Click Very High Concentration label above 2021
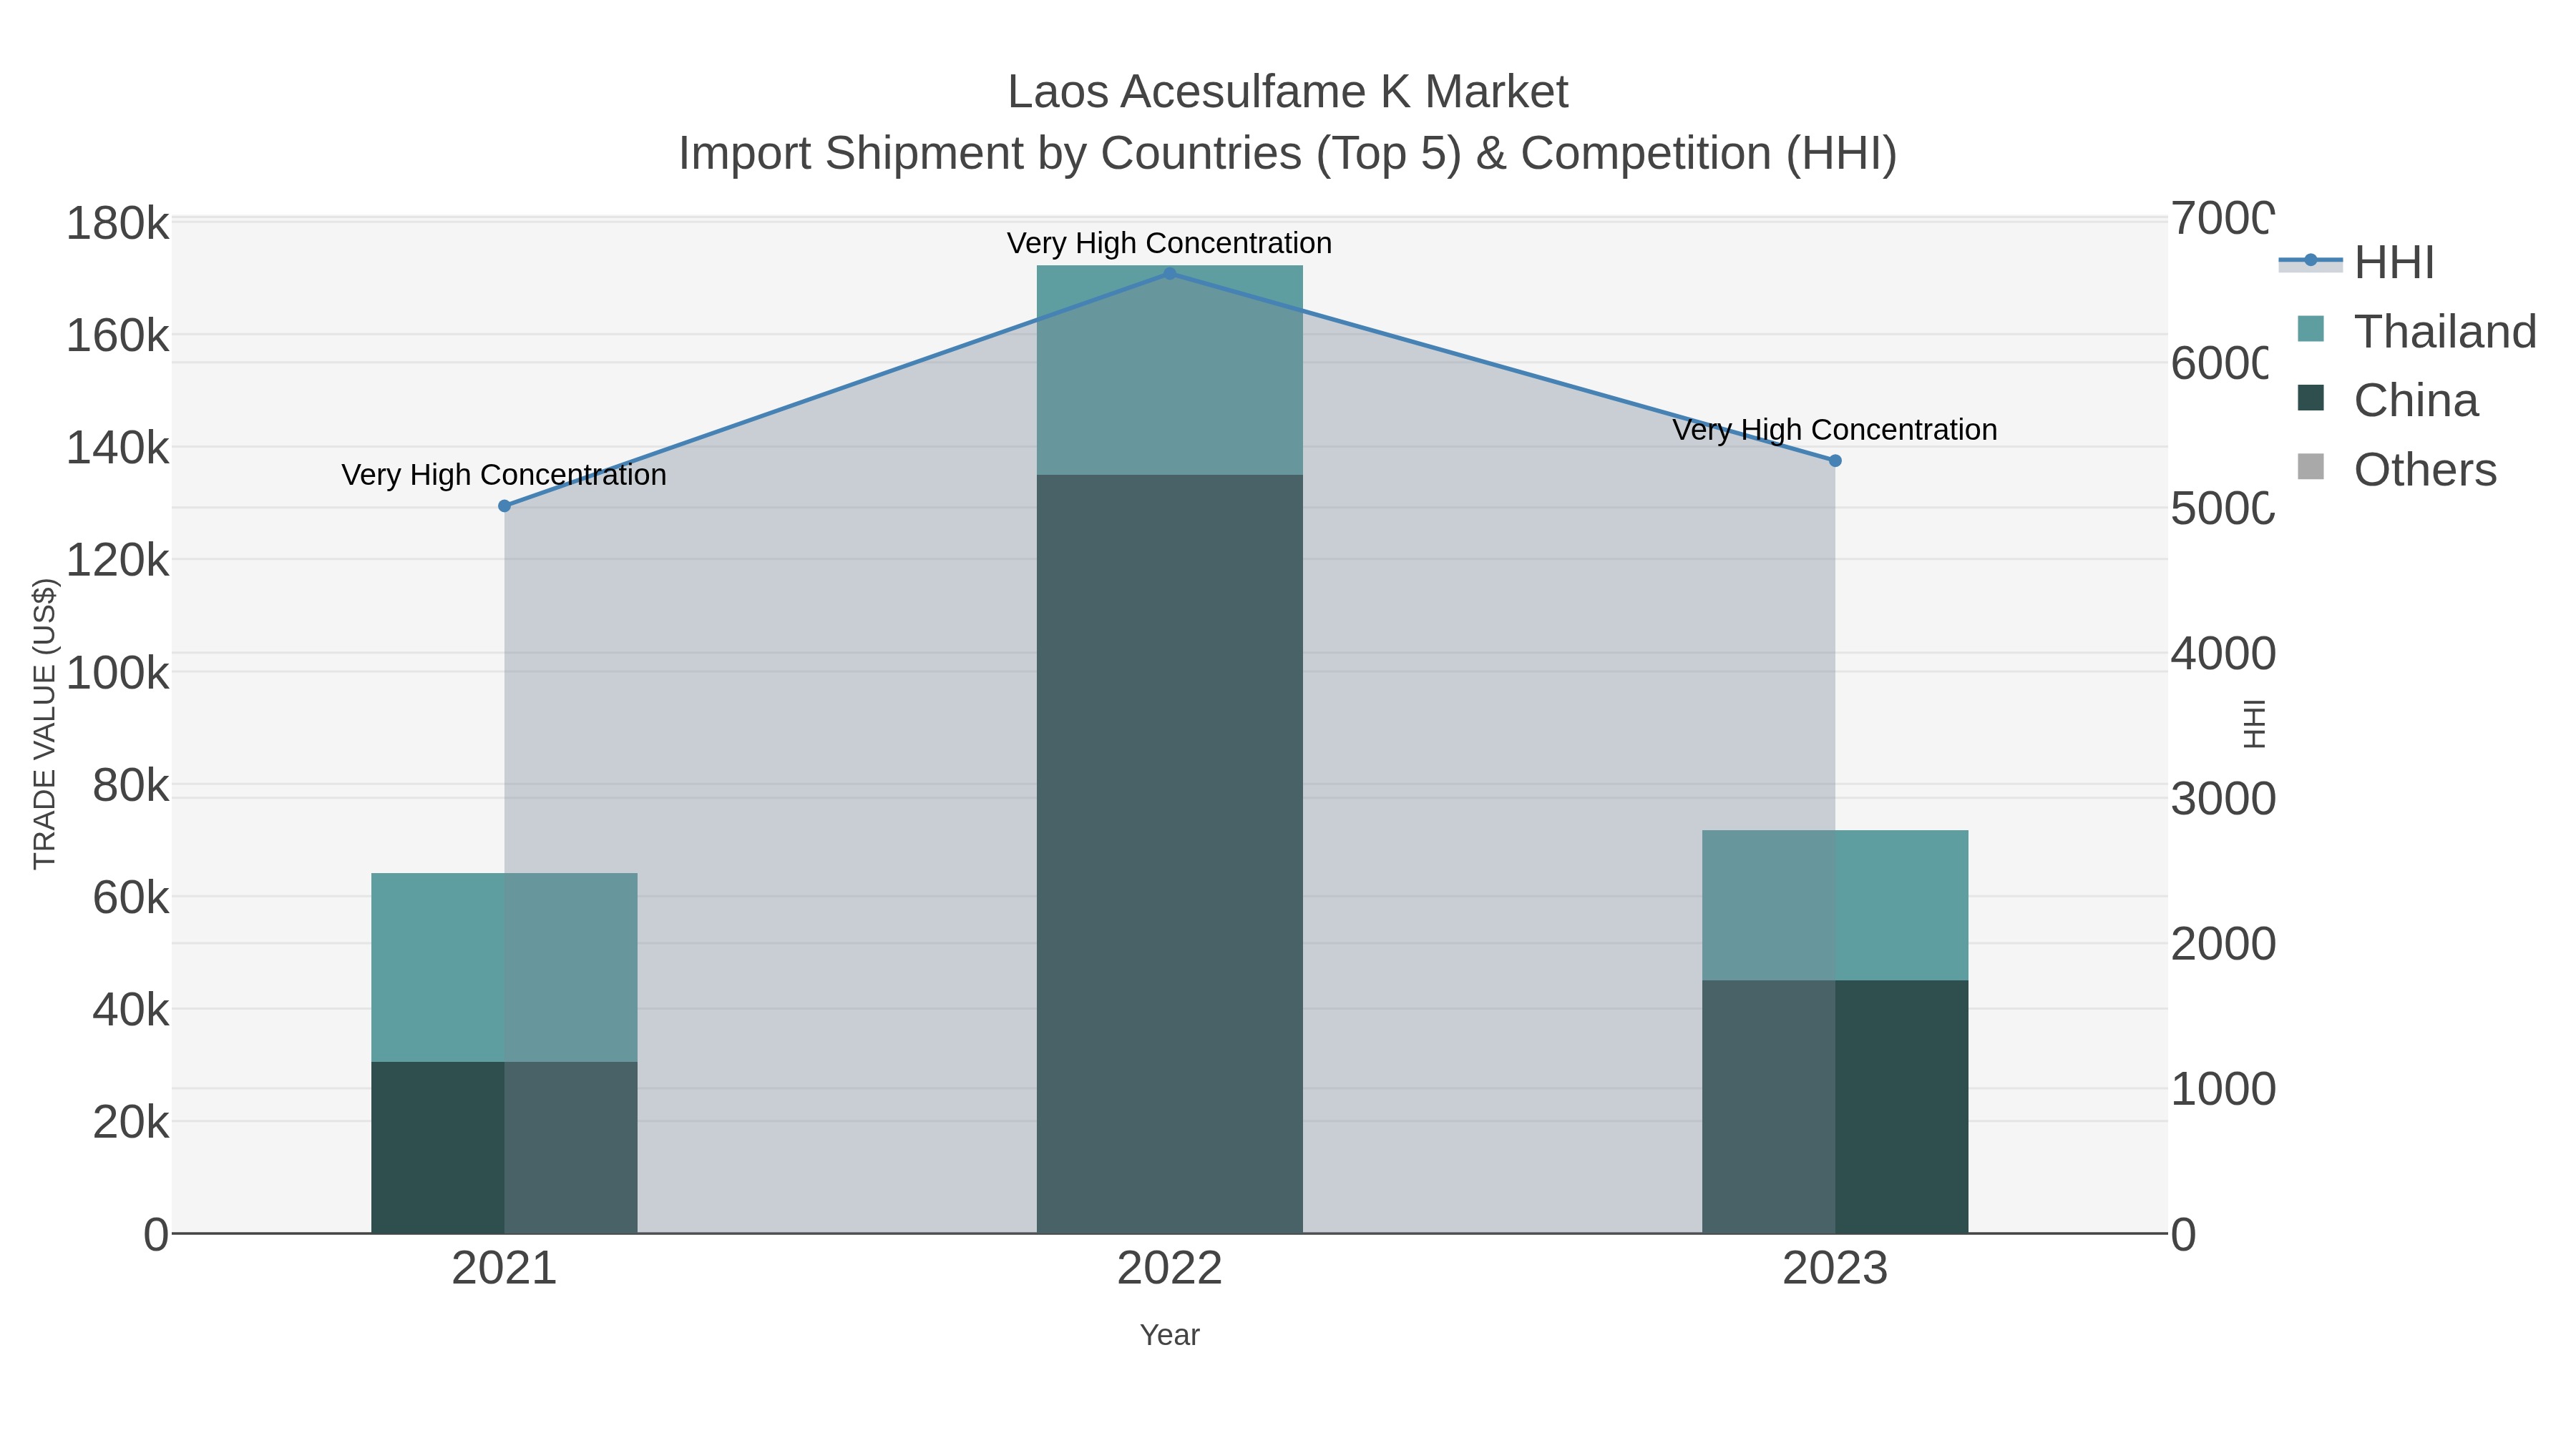 coord(504,475)
